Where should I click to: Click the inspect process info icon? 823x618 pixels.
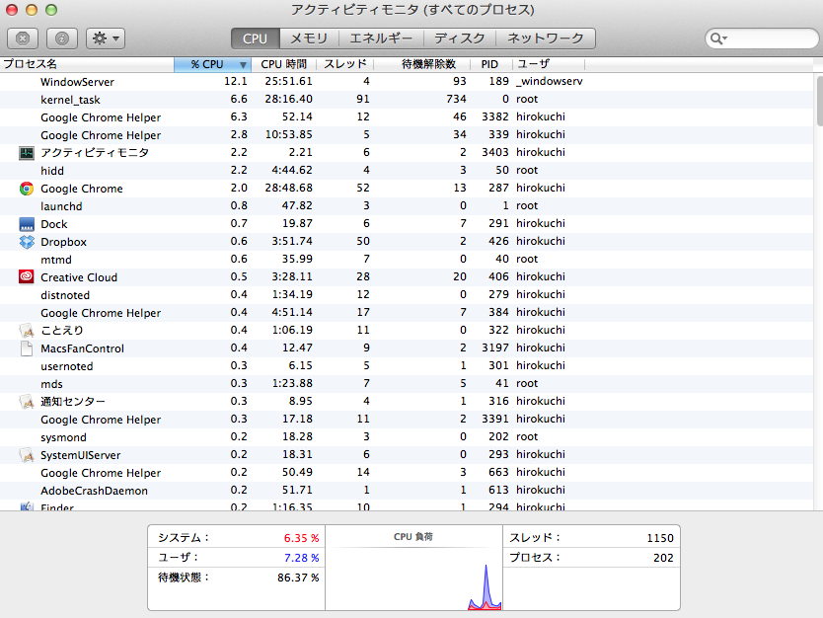[x=62, y=39]
